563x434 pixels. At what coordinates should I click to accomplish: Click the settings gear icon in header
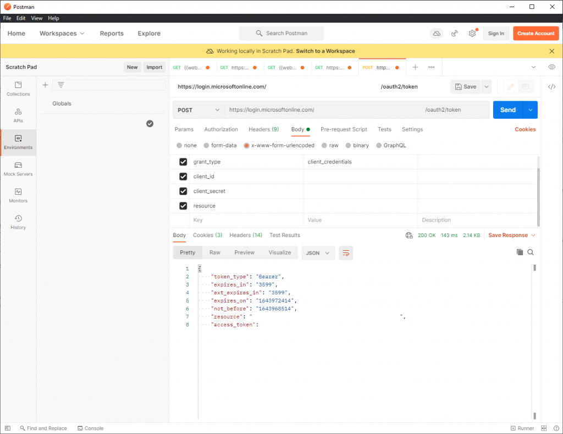pos(472,34)
